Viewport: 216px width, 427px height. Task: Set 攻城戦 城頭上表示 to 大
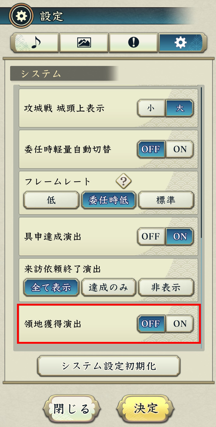click(180, 108)
